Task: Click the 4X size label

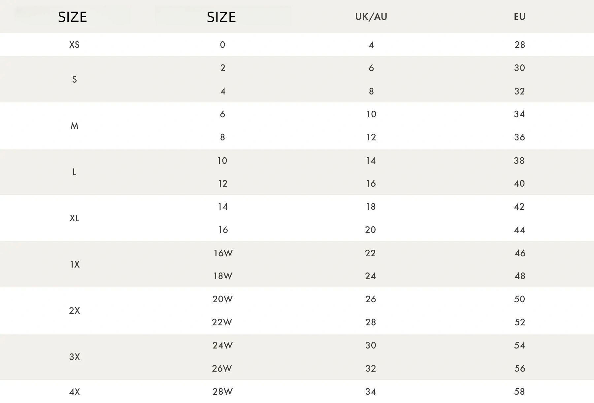Action: [75, 392]
